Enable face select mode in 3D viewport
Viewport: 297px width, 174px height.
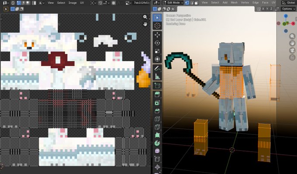coord(197,3)
